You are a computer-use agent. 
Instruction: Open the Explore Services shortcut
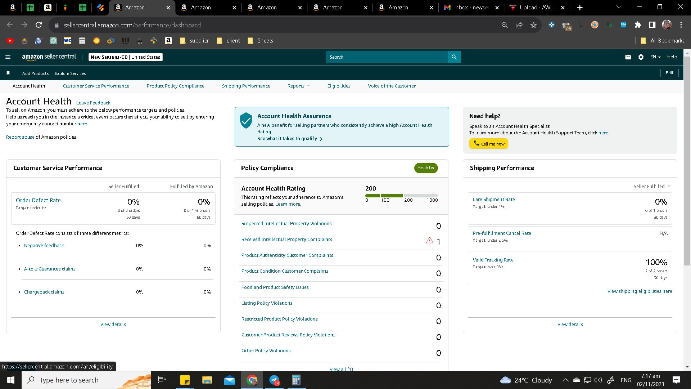coord(70,73)
